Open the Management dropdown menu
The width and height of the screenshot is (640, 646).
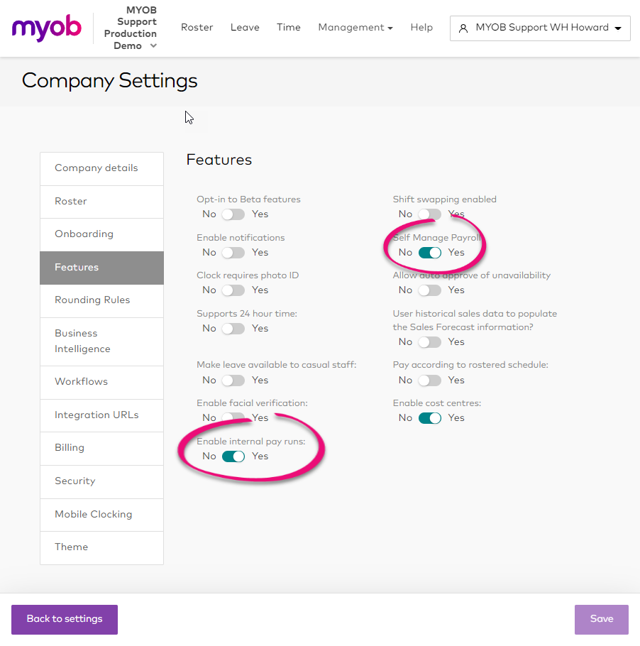355,28
